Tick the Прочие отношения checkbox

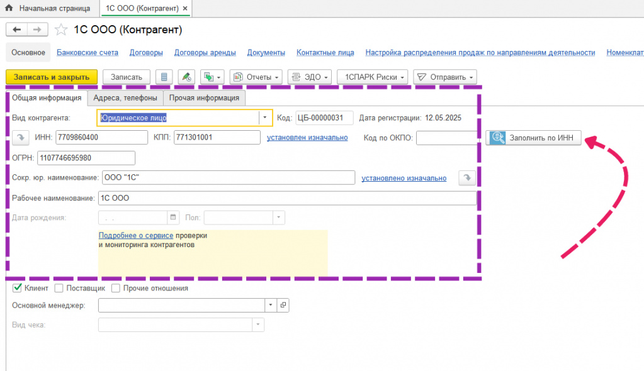(116, 288)
